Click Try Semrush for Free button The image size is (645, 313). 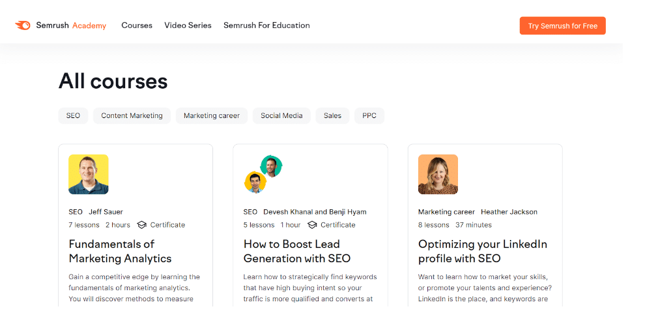pos(562,25)
